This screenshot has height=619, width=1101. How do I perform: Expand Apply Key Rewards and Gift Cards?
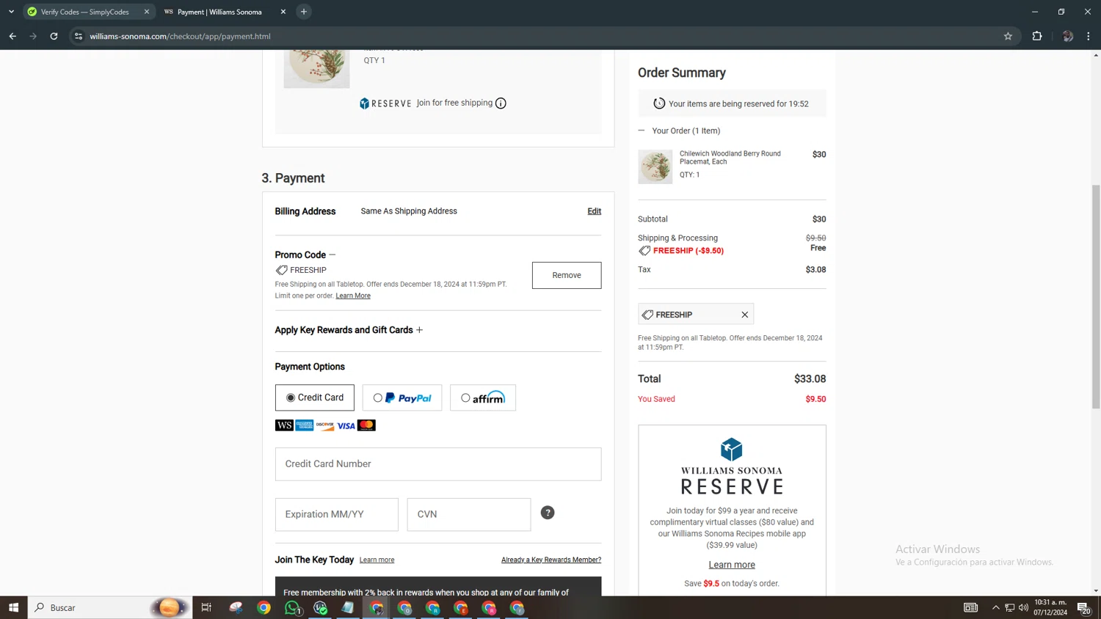[420, 330]
